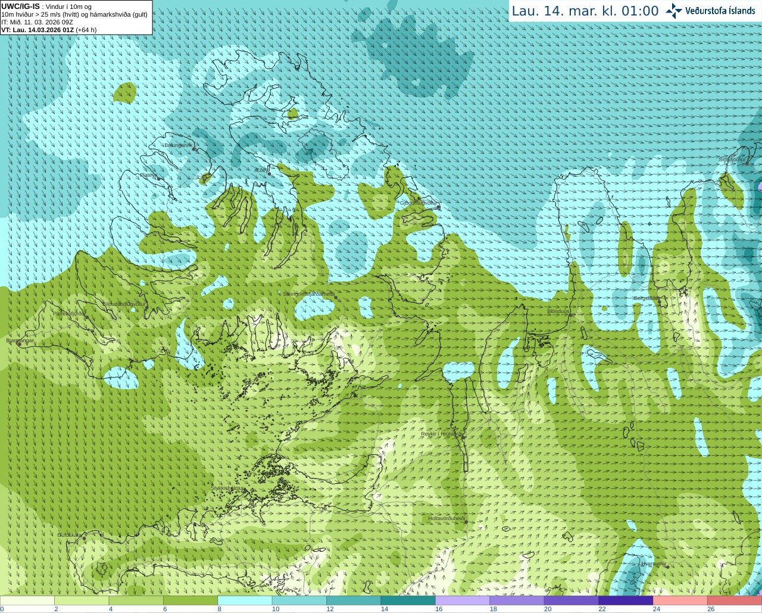762x613 pixels.
Task: Click the legend scale value 2
Action: (56, 609)
